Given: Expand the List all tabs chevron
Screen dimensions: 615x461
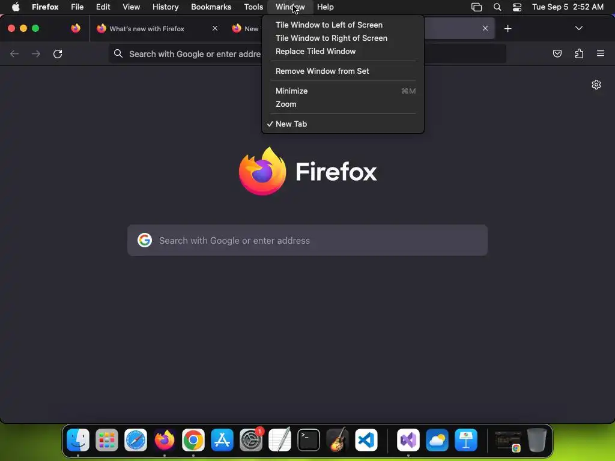Looking at the screenshot, I should coord(578,28).
